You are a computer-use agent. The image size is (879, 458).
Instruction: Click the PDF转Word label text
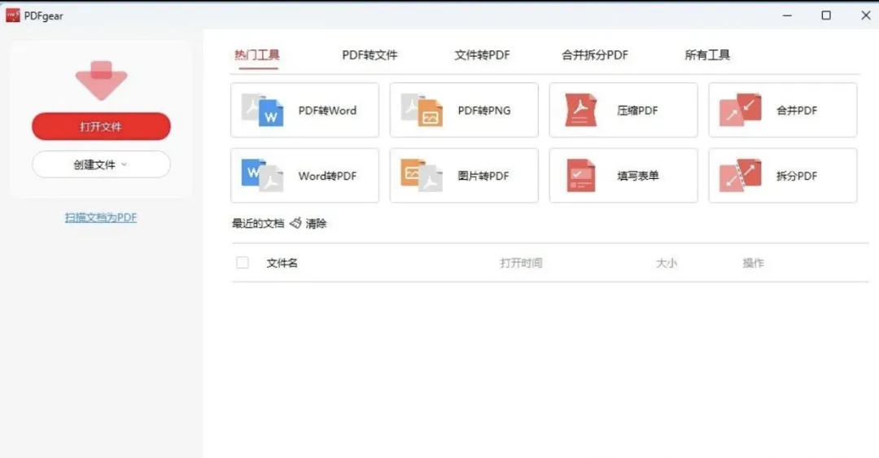point(327,111)
